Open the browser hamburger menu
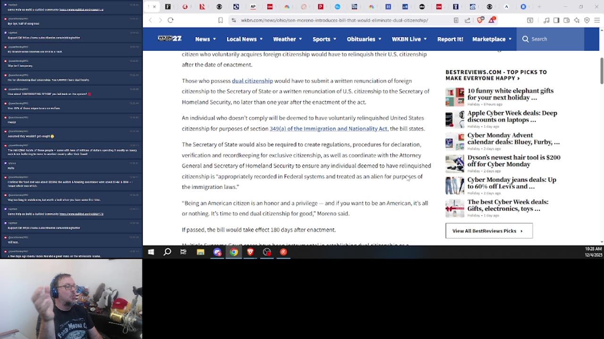 pyautogui.click(x=597, y=20)
